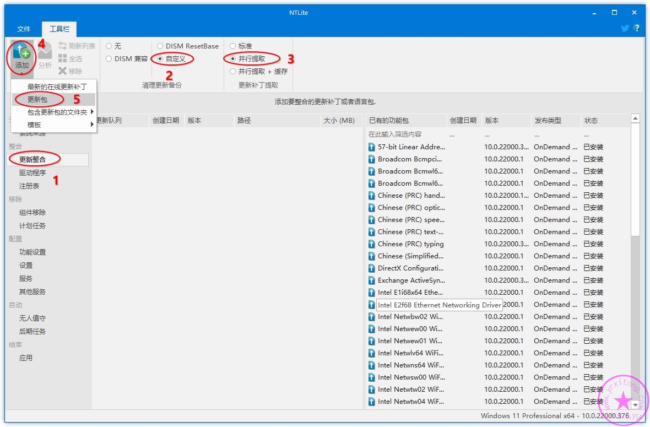Open the help question mark icon
The image size is (650, 427).
[637, 28]
